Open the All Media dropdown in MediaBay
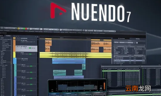 click(126, 43)
